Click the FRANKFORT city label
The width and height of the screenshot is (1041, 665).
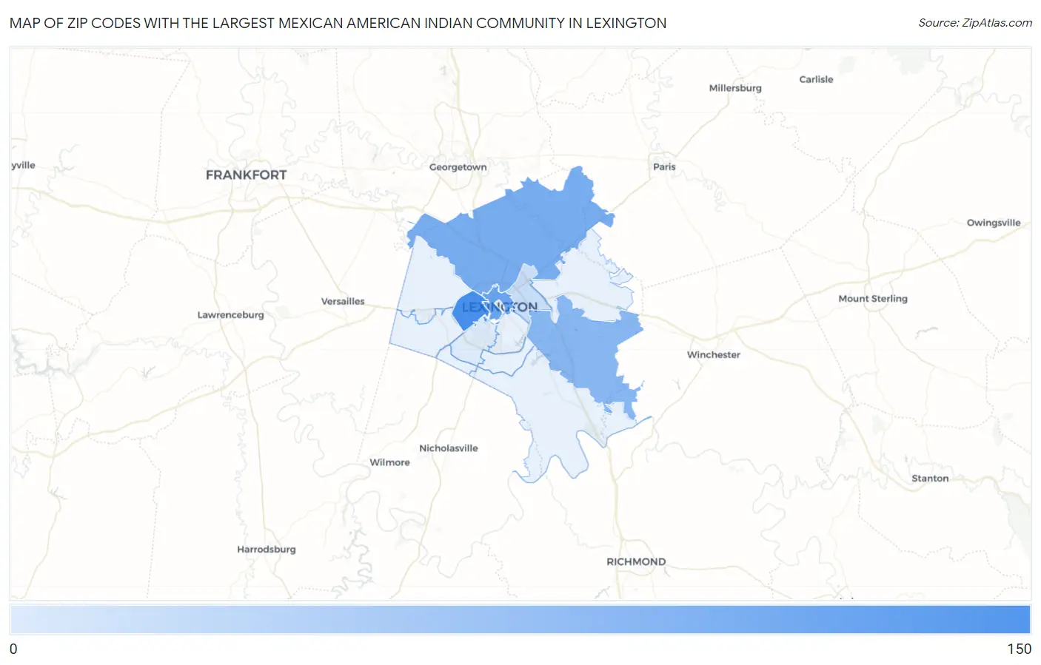[246, 175]
